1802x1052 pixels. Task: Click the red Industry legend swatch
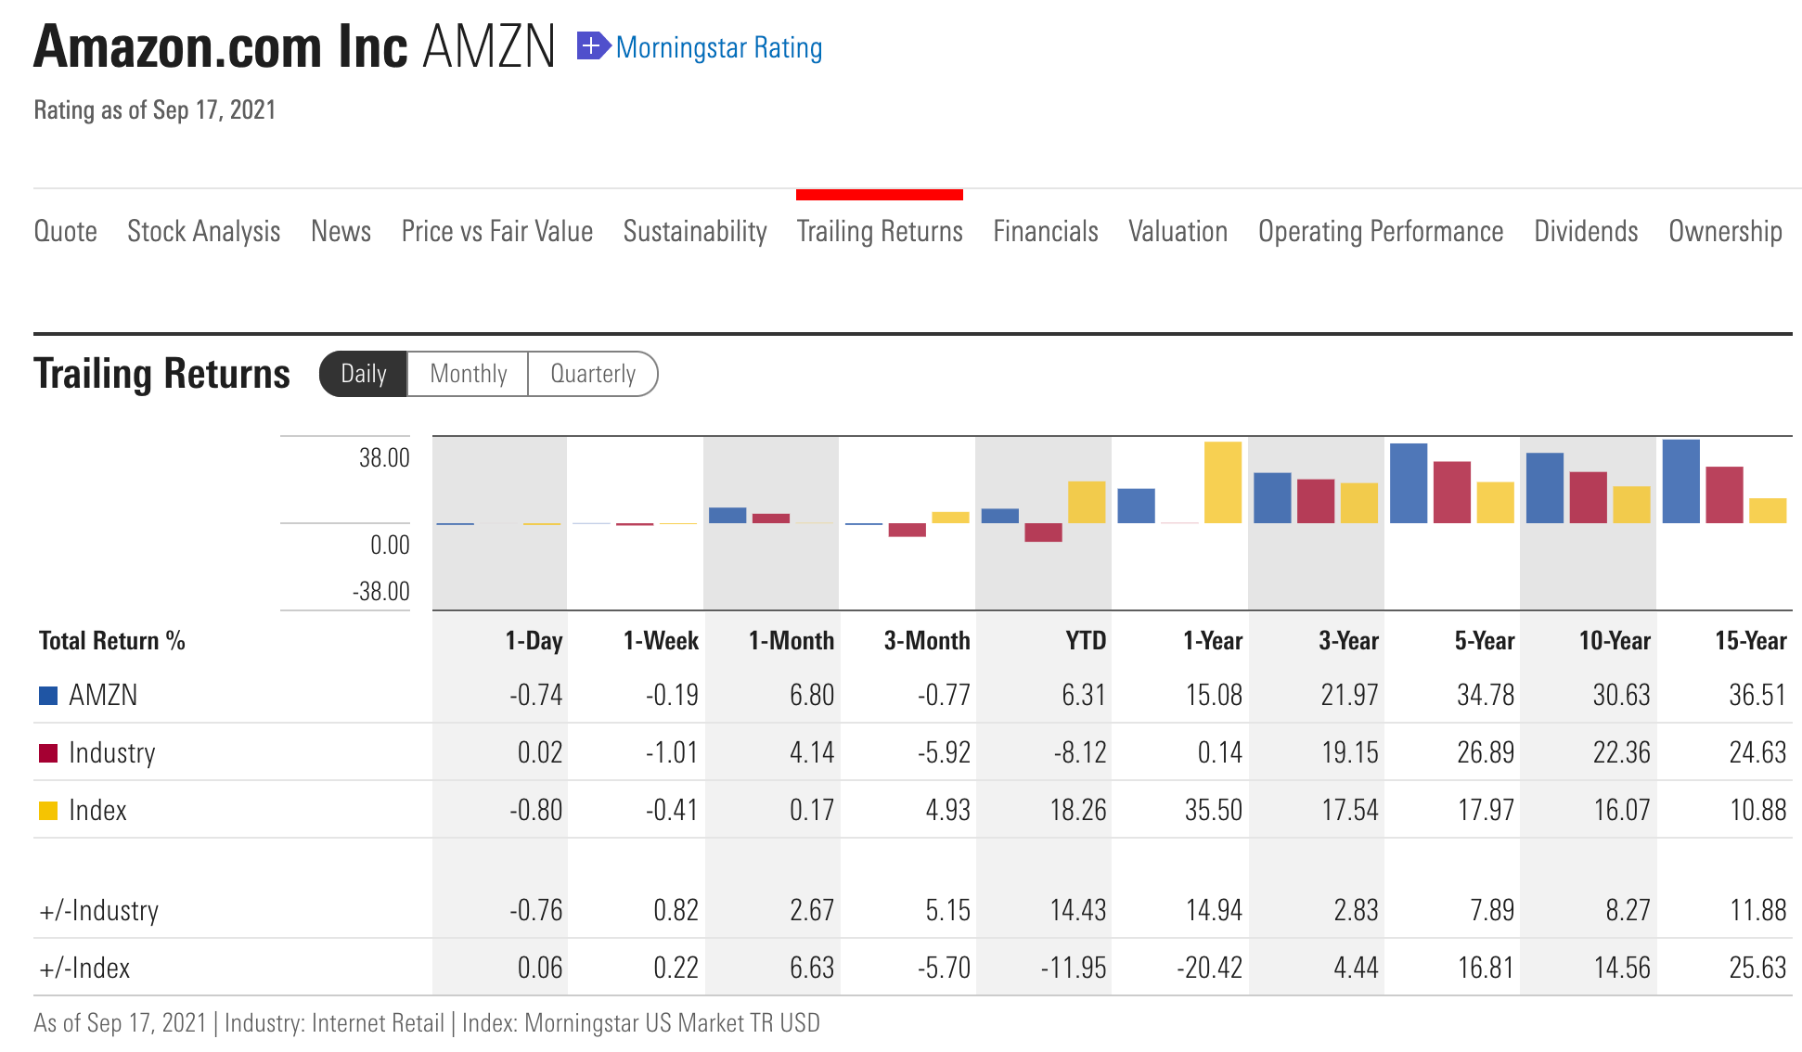pyautogui.click(x=48, y=752)
